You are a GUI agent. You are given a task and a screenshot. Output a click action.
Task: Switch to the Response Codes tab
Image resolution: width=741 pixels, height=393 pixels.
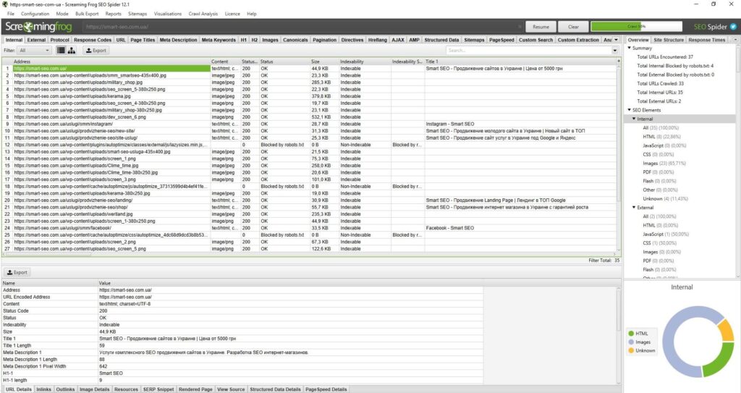click(93, 40)
